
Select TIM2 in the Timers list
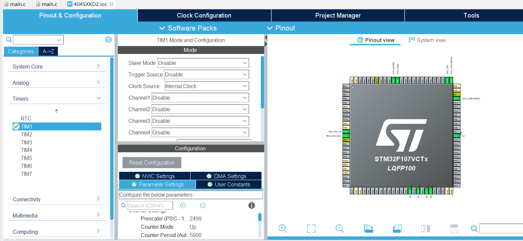click(x=26, y=134)
